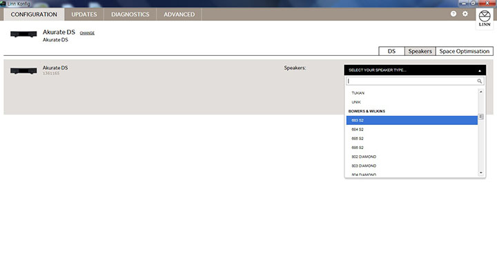The height and width of the screenshot is (265, 497).
Task: Click the speaker list scrollbar thumb
Action: (481, 117)
